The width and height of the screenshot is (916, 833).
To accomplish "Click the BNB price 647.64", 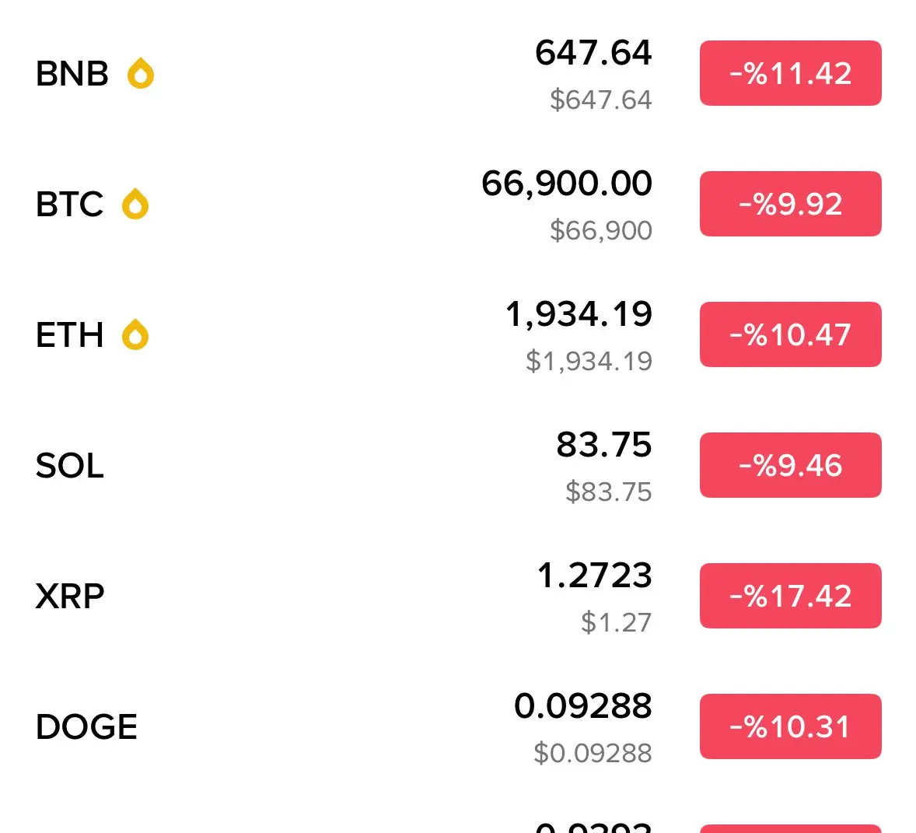I will (x=593, y=53).
